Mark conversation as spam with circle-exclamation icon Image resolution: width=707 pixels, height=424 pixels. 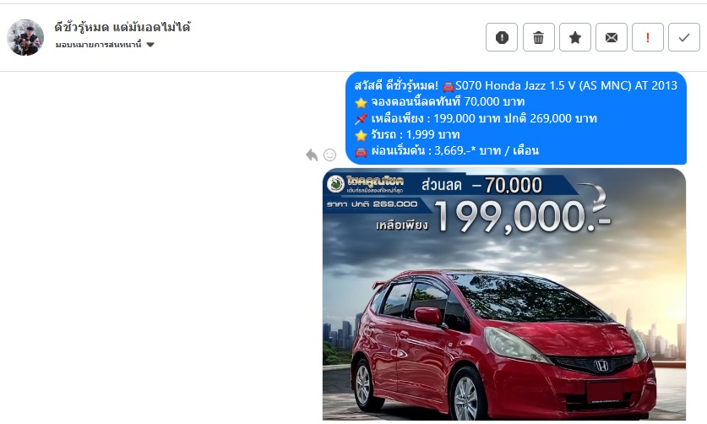click(502, 37)
